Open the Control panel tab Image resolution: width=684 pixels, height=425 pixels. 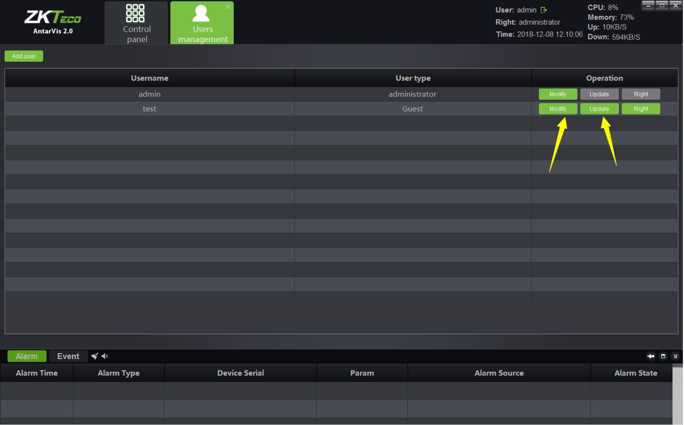[137, 23]
